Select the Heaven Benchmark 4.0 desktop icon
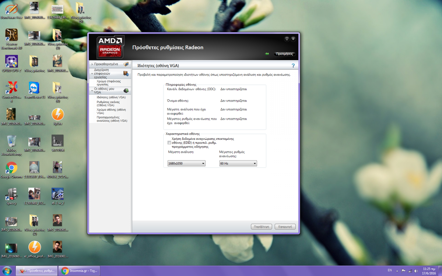The height and width of the screenshot is (276, 442). point(12,39)
